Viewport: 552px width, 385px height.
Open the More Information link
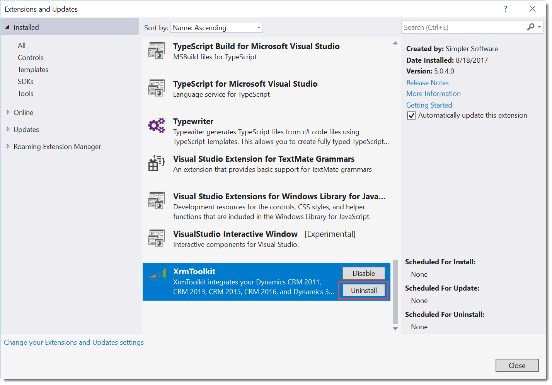tap(433, 93)
